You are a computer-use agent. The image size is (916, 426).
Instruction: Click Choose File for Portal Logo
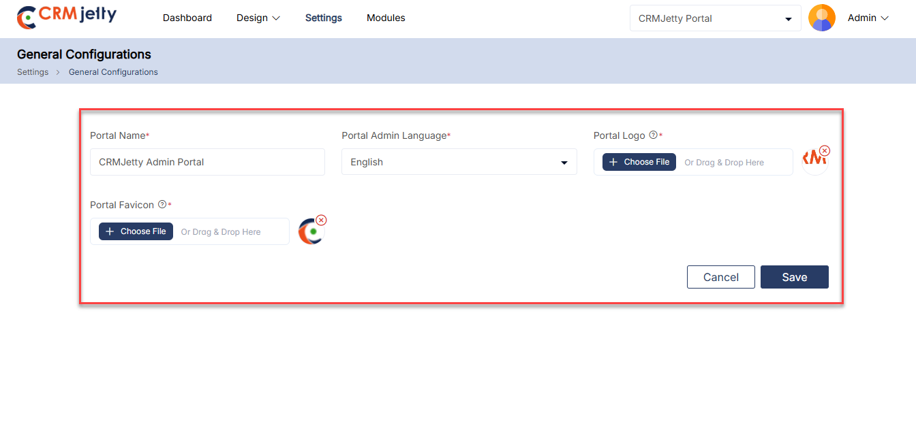(x=639, y=162)
